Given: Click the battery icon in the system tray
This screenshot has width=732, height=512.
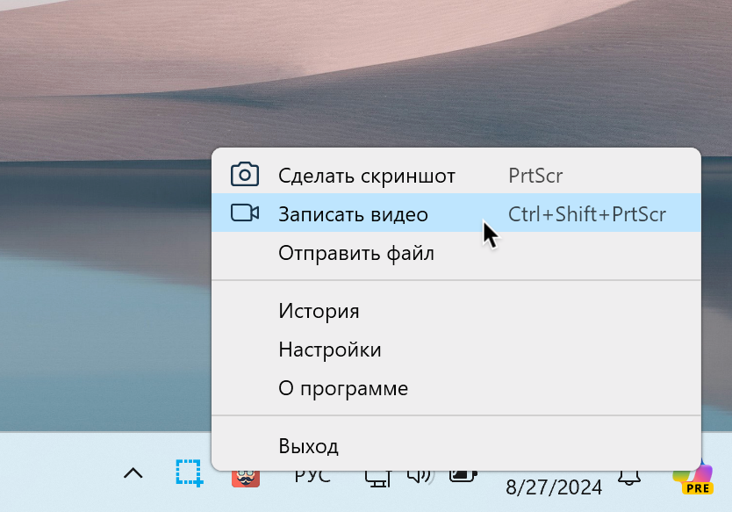Looking at the screenshot, I should tap(463, 473).
